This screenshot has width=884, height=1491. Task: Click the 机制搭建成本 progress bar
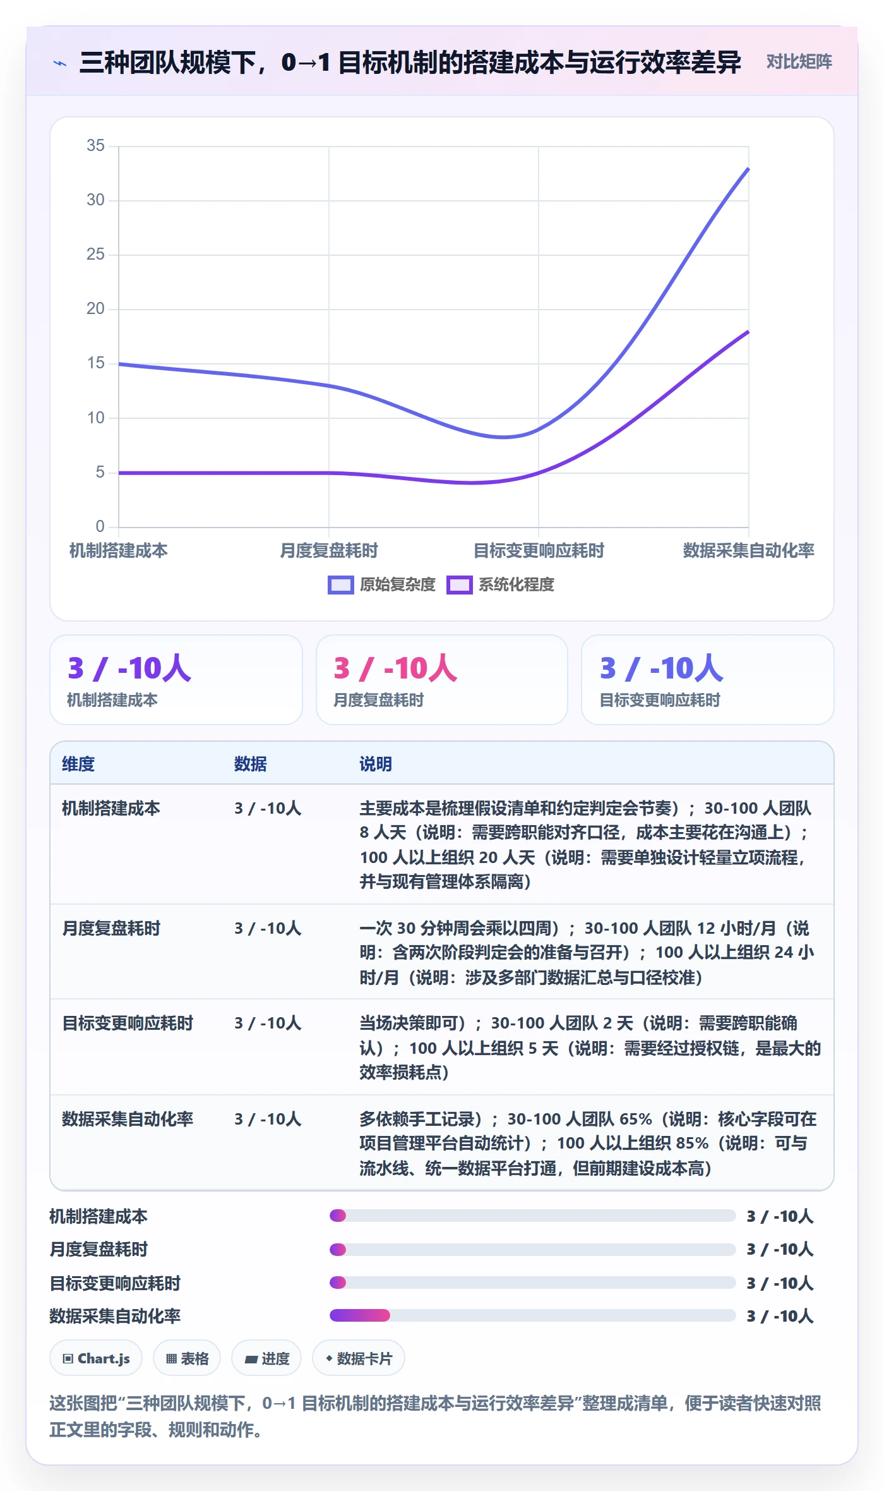tap(532, 1216)
